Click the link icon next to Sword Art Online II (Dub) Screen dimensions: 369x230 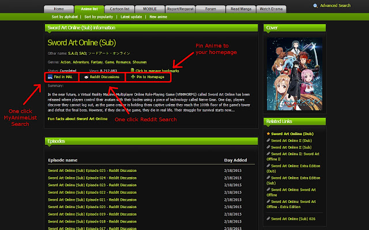point(268,140)
